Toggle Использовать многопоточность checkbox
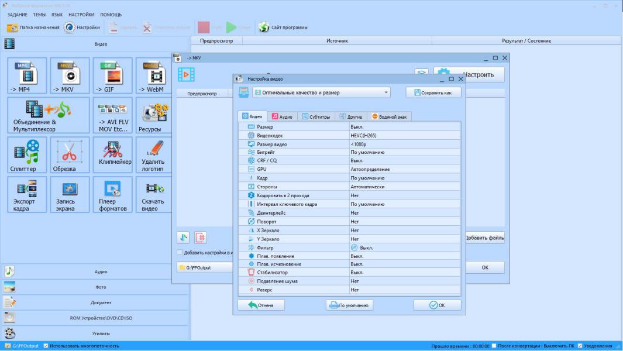The image size is (623, 351). [x=46, y=346]
